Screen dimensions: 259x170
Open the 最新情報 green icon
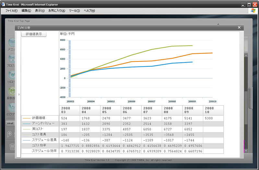tap(12, 92)
